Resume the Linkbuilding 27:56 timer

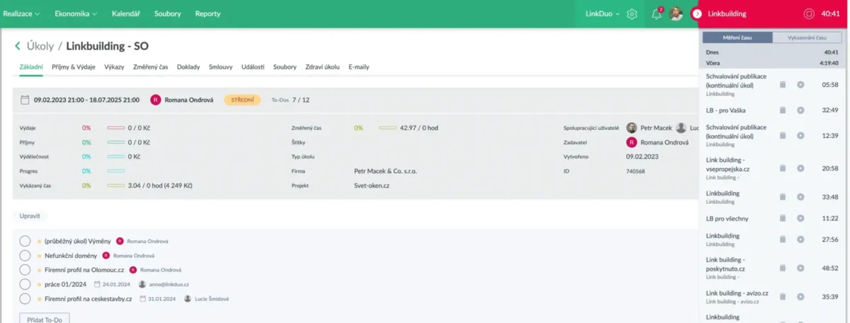pos(800,239)
